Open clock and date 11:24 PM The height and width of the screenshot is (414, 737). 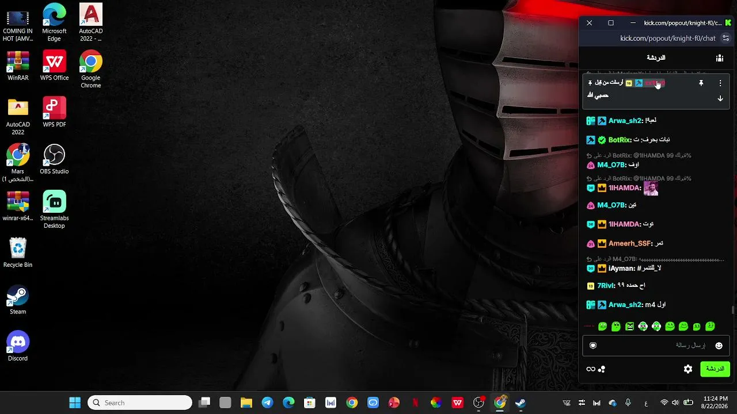(x=716, y=402)
